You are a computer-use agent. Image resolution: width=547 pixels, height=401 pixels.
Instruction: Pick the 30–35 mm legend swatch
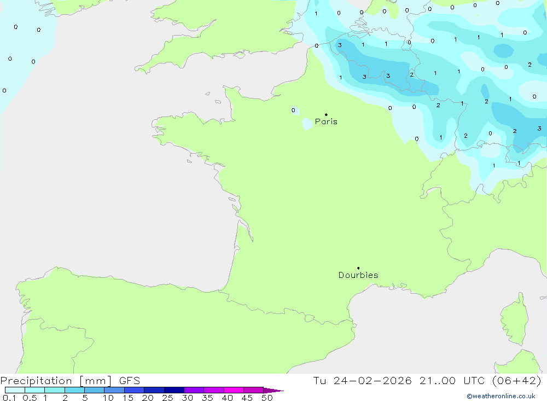click(x=194, y=390)
